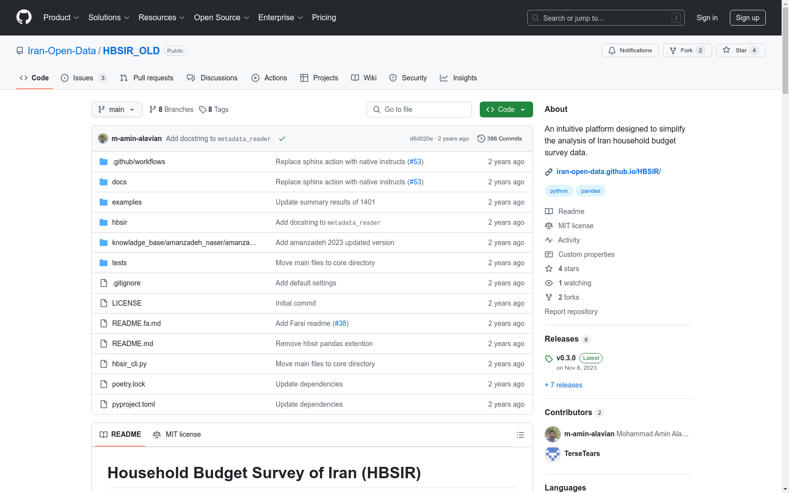
Task: Click the pandas topic tag
Action: tap(591, 191)
